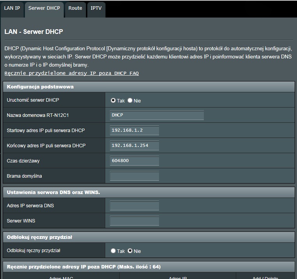Image resolution: width=297 pixels, height=279 pixels.
Task: Click the Serwer WINS label
Action: (x=21, y=221)
